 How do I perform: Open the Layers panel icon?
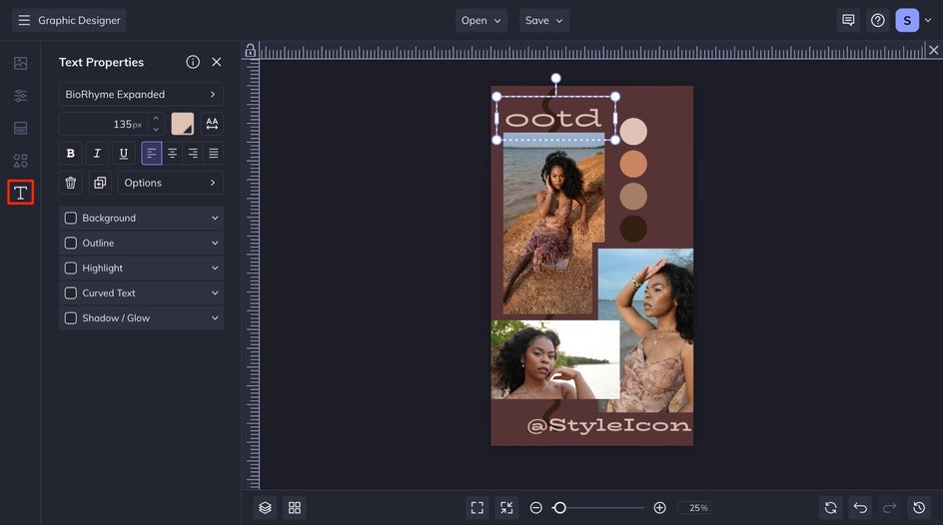click(265, 508)
